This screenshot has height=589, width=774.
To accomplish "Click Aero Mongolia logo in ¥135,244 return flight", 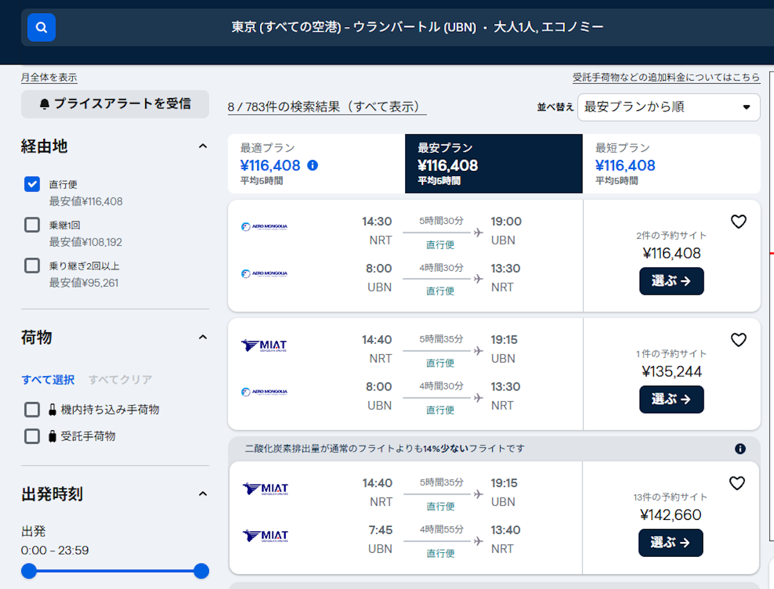I will pos(264,392).
